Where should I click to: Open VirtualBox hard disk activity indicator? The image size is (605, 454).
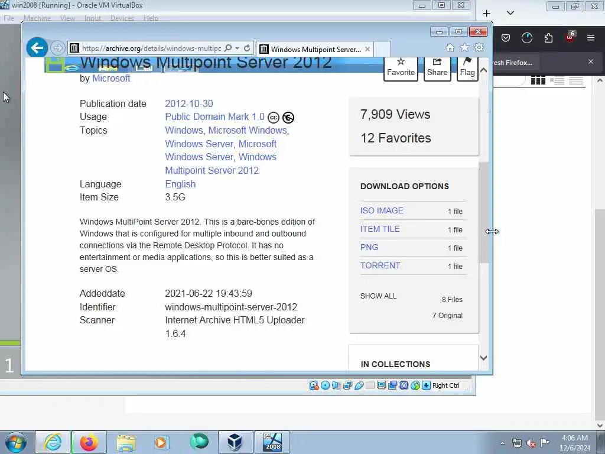(x=314, y=385)
